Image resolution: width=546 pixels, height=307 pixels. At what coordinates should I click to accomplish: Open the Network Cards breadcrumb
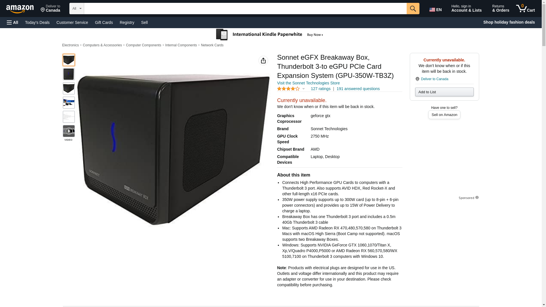(x=212, y=45)
